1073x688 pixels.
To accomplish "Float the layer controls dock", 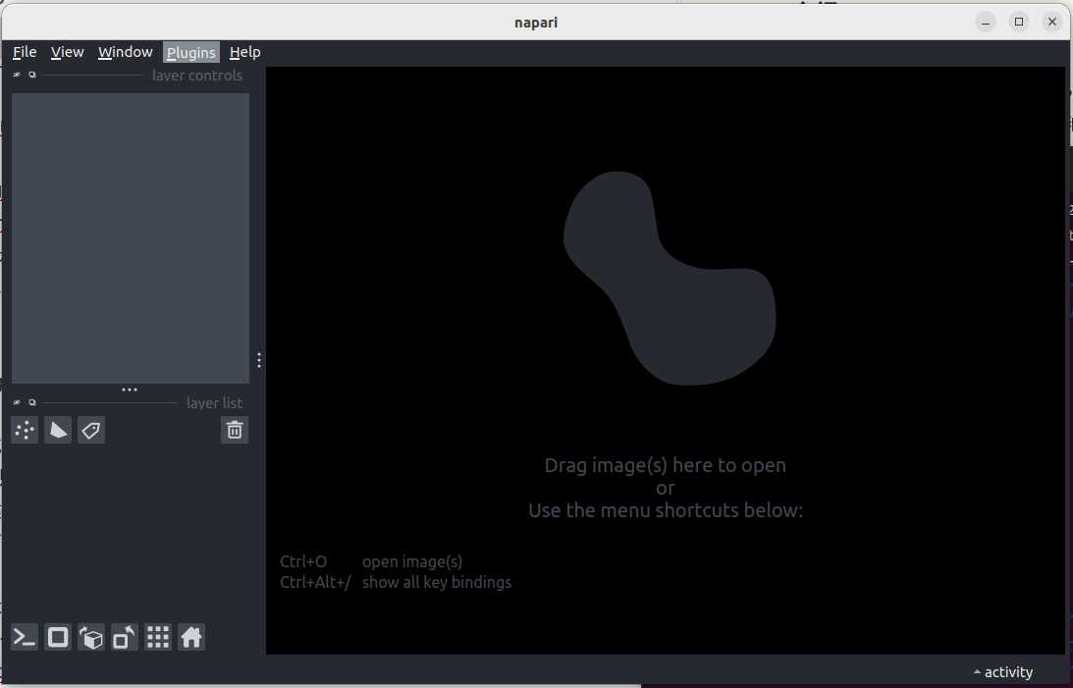I will 32,75.
